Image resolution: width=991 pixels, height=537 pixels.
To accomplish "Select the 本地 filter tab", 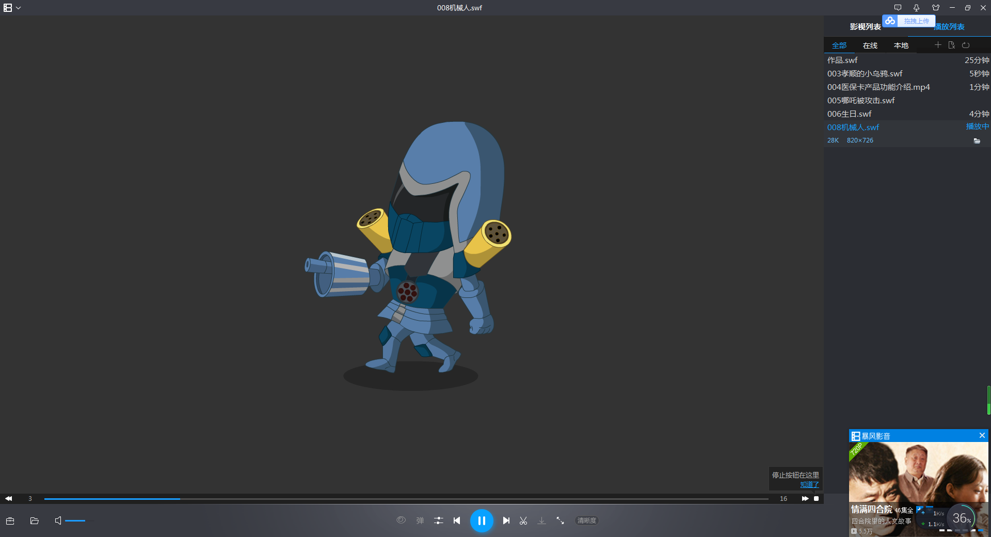I will tap(901, 45).
